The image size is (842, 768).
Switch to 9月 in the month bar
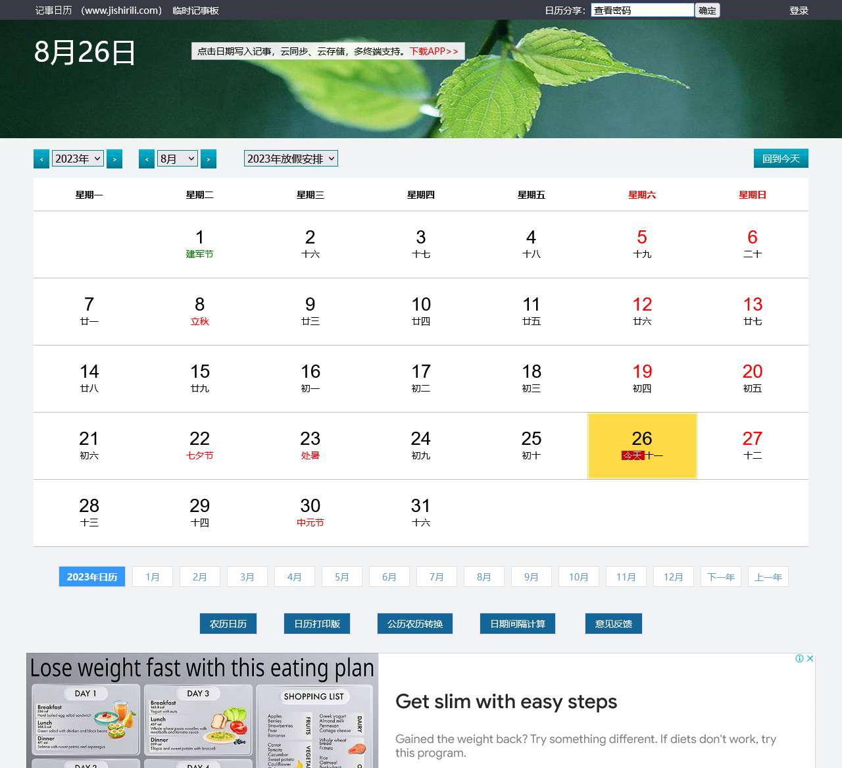coord(532,576)
